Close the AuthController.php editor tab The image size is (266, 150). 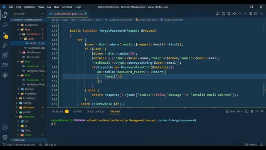coord(86,14)
